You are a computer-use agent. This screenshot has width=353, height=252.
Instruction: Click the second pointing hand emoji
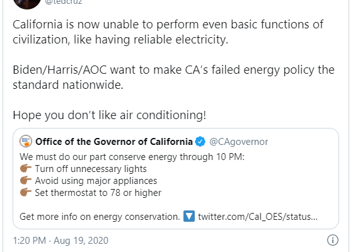click(26, 180)
